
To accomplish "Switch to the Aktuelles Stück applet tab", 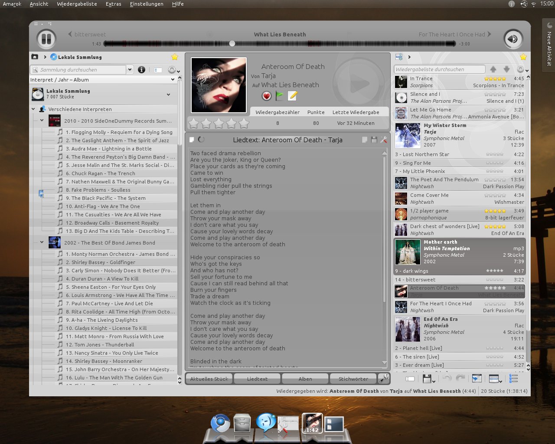I will 209,379.
